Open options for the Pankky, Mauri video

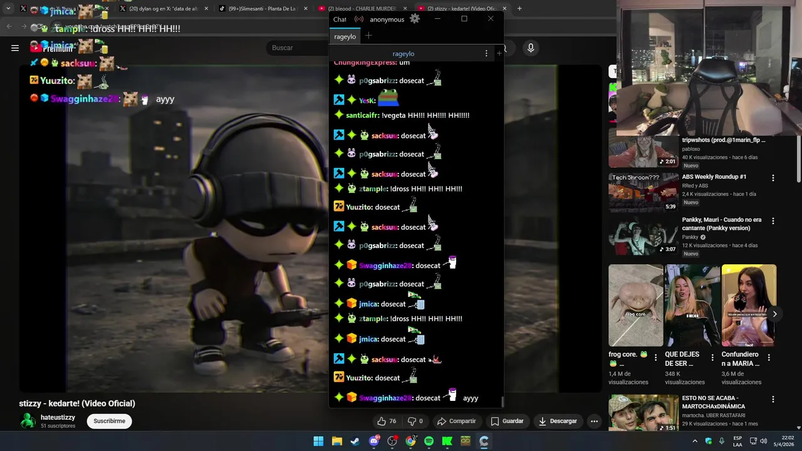pyautogui.click(x=773, y=221)
